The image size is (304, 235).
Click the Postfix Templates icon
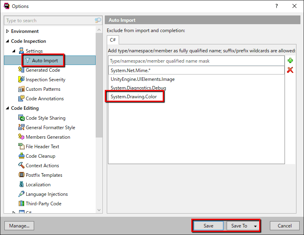click(x=21, y=175)
